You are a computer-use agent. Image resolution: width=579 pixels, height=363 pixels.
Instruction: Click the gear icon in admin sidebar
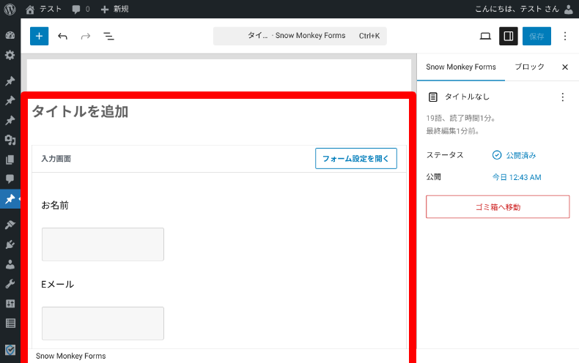[x=10, y=56]
